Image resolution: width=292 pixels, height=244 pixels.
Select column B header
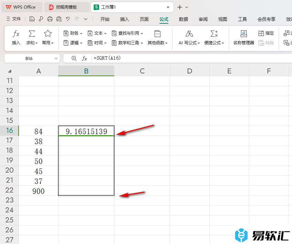pos(86,71)
